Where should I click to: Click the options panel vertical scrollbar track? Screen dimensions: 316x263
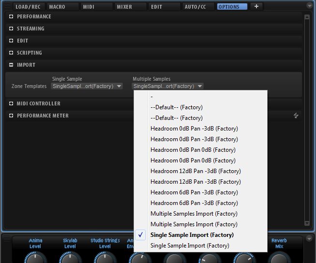click(x=307, y=120)
